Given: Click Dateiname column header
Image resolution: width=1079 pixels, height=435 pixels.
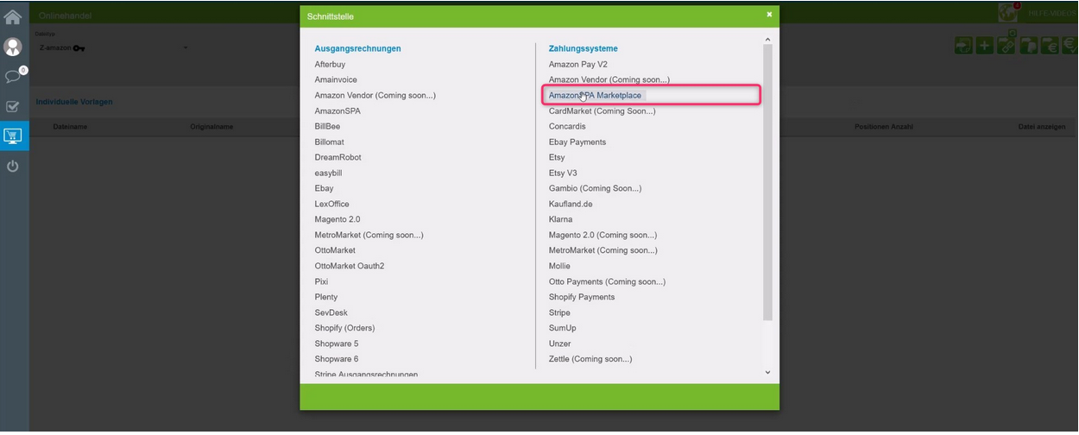Looking at the screenshot, I should 70,127.
